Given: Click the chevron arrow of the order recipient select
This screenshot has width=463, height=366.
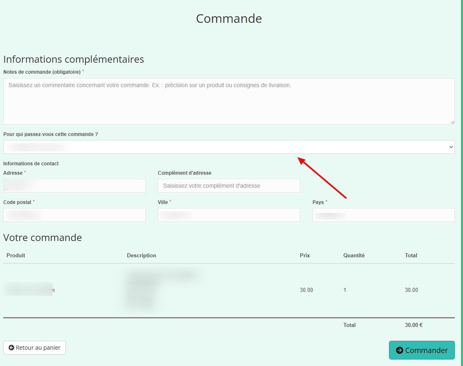Looking at the screenshot, I should pyautogui.click(x=450, y=147).
